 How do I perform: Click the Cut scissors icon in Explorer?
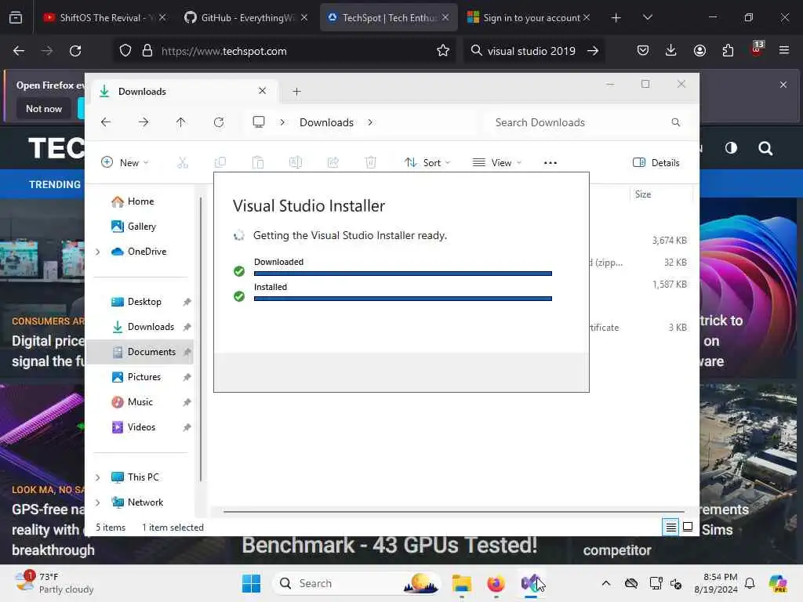click(183, 163)
